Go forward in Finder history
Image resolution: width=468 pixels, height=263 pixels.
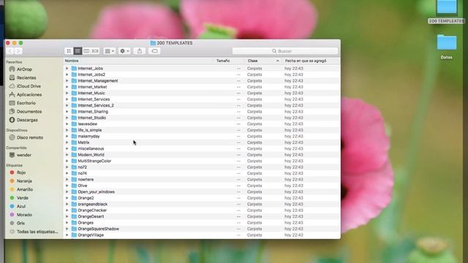(x=18, y=51)
